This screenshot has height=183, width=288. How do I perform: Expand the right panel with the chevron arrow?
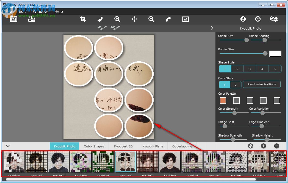coord(212,28)
